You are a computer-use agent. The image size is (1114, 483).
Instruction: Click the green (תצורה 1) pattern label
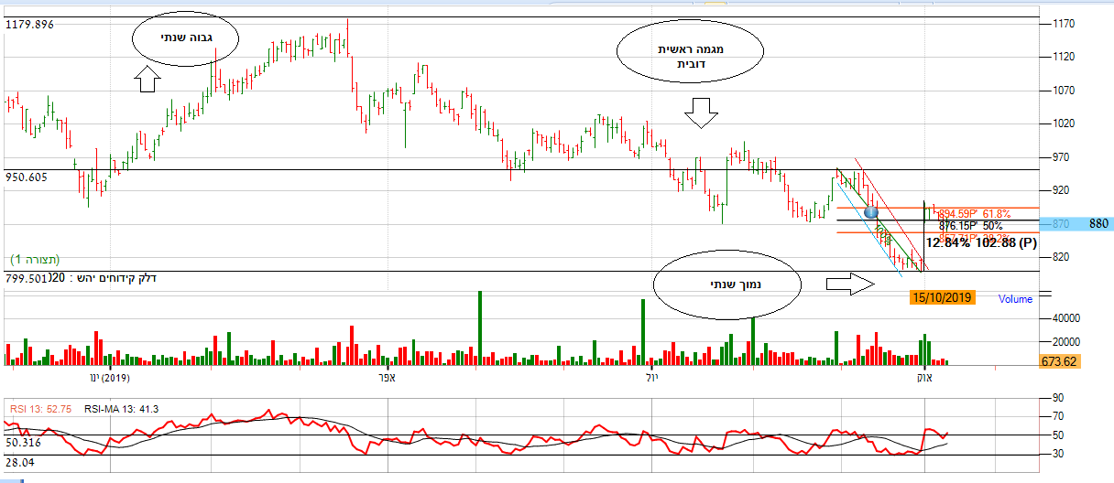[x=36, y=261]
